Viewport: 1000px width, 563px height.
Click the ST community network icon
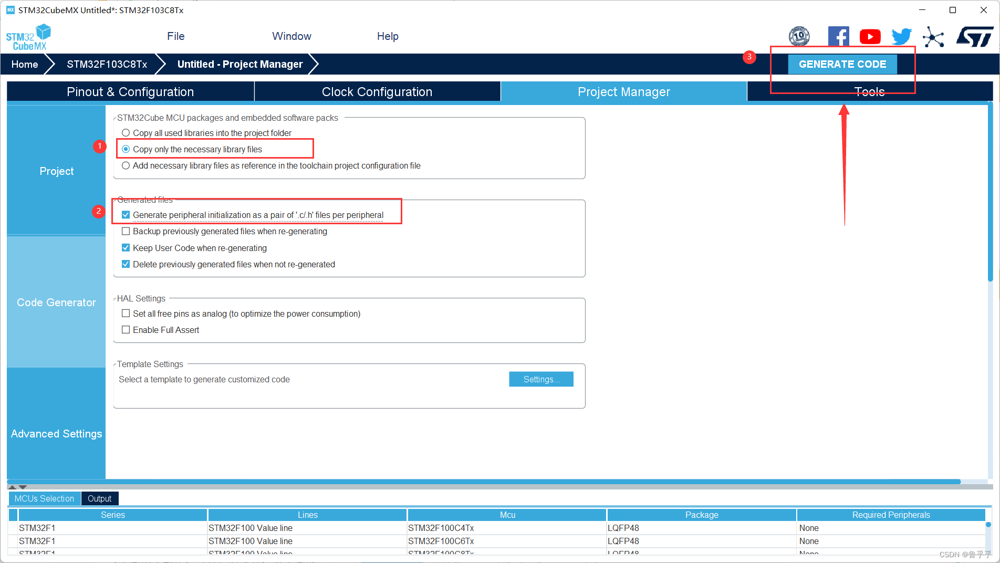[933, 37]
